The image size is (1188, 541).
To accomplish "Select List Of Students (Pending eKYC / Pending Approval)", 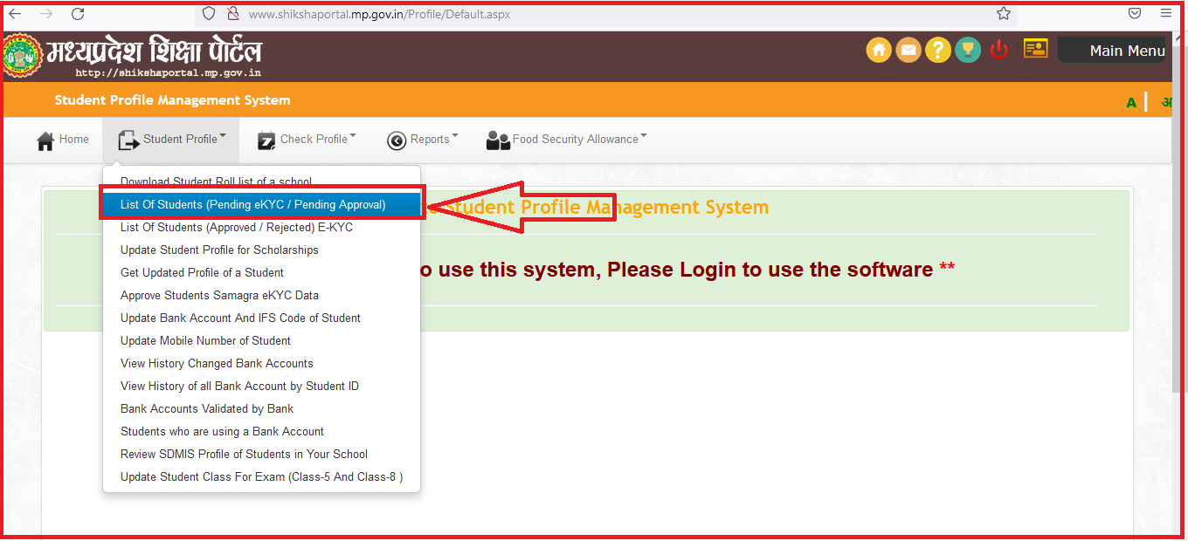I will (x=252, y=205).
